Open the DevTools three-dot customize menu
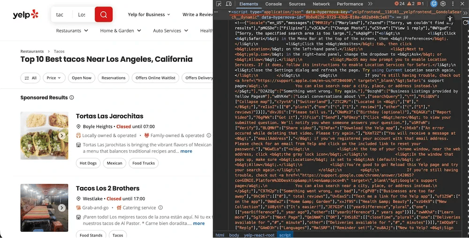 [x=453, y=4]
